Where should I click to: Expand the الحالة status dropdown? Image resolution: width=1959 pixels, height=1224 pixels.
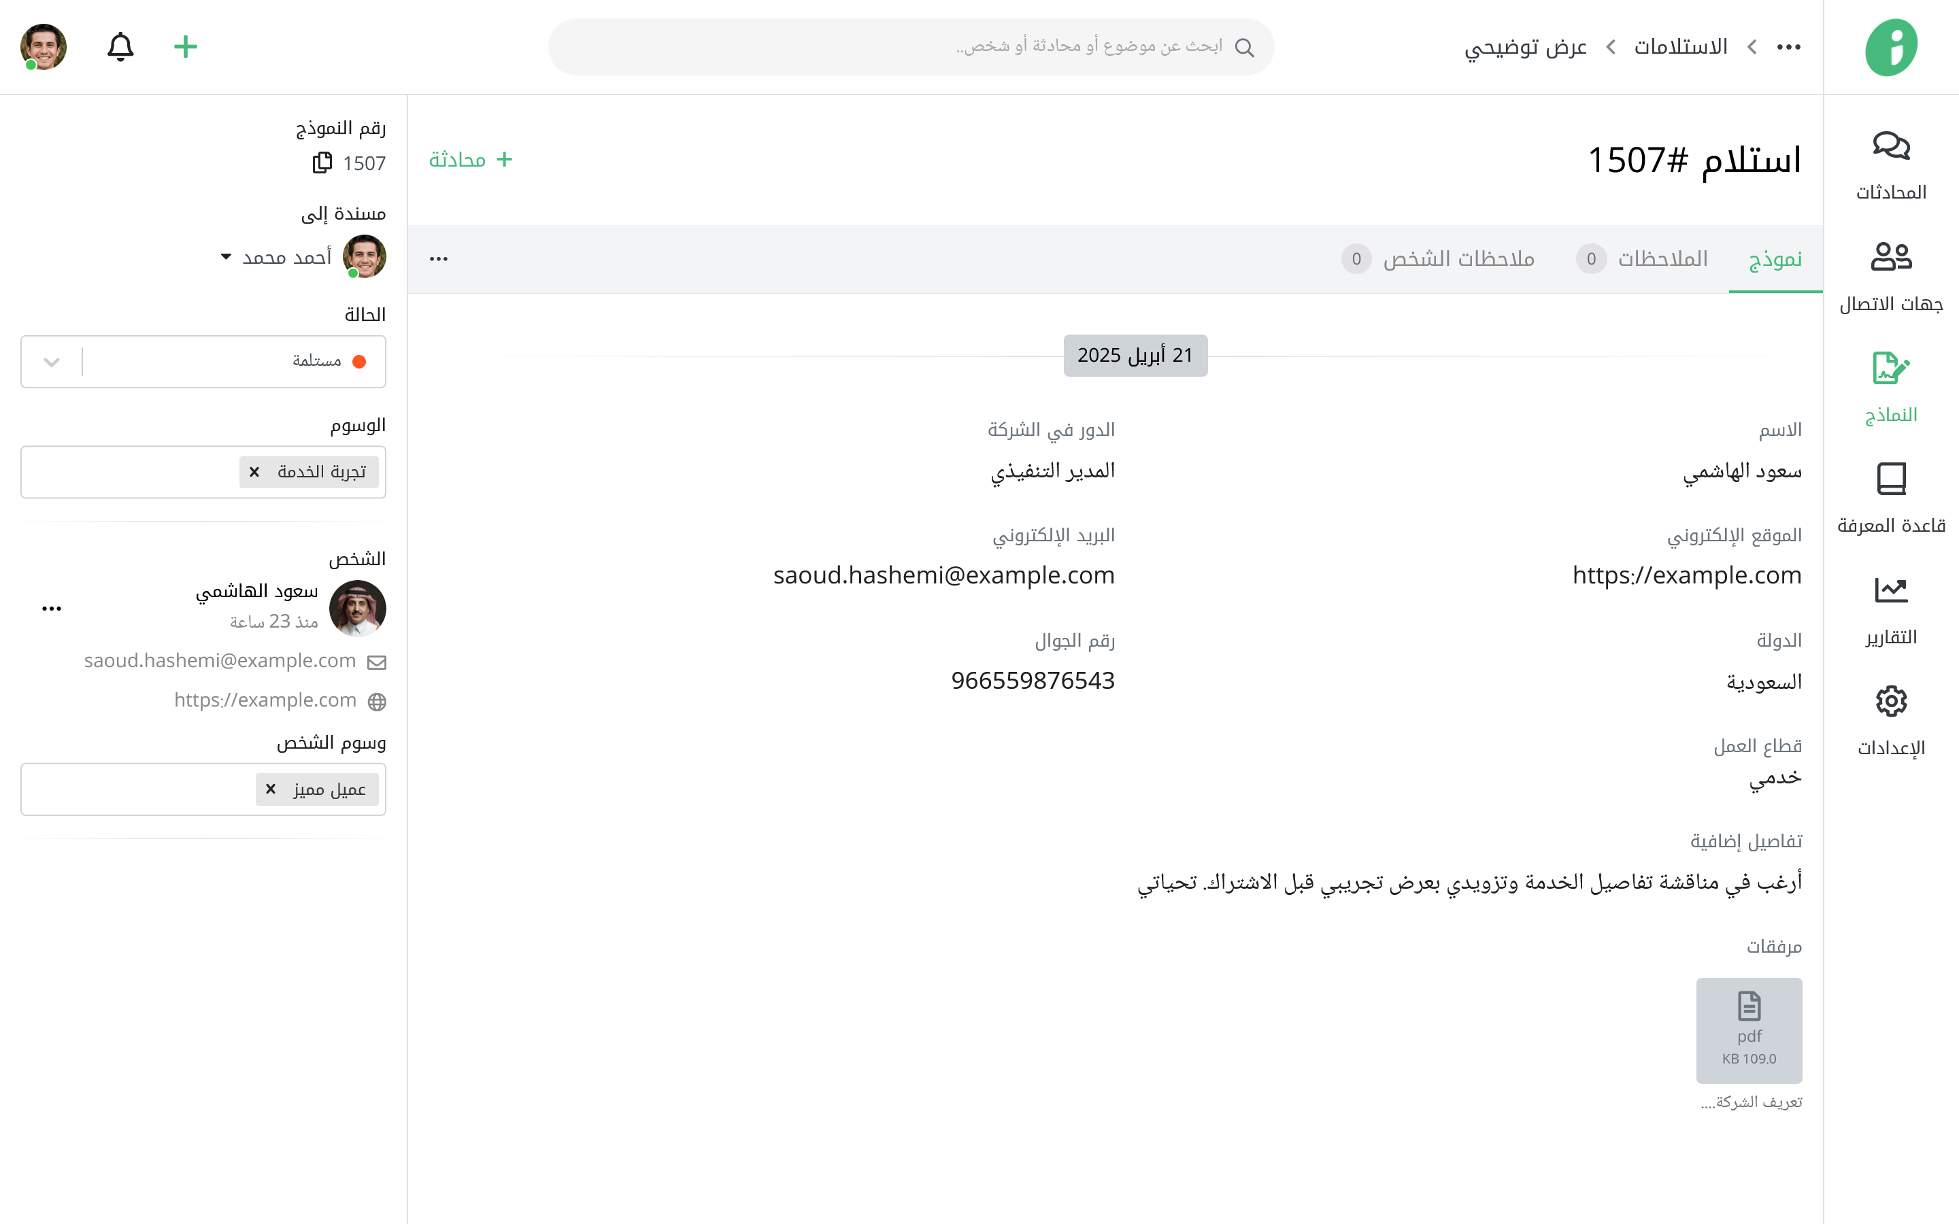52,362
